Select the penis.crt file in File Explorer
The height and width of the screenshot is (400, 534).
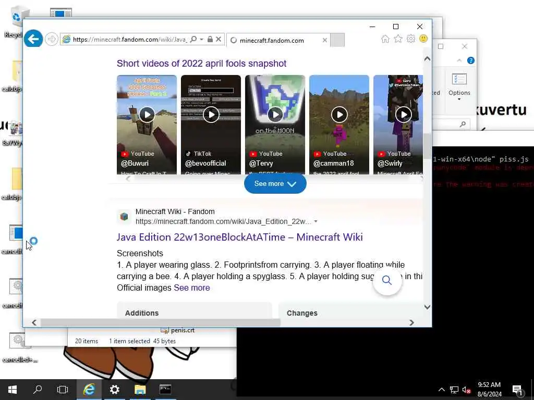click(x=178, y=330)
